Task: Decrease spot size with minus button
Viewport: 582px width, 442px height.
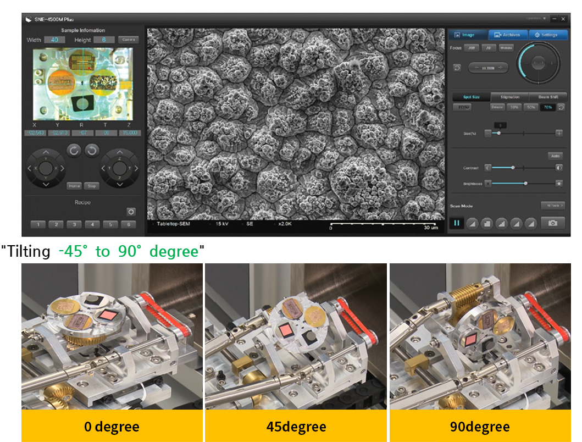Action: (488, 134)
